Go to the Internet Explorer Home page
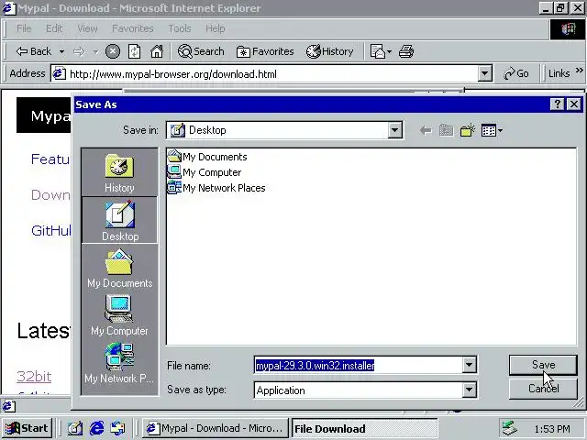587x440 pixels. point(157,51)
